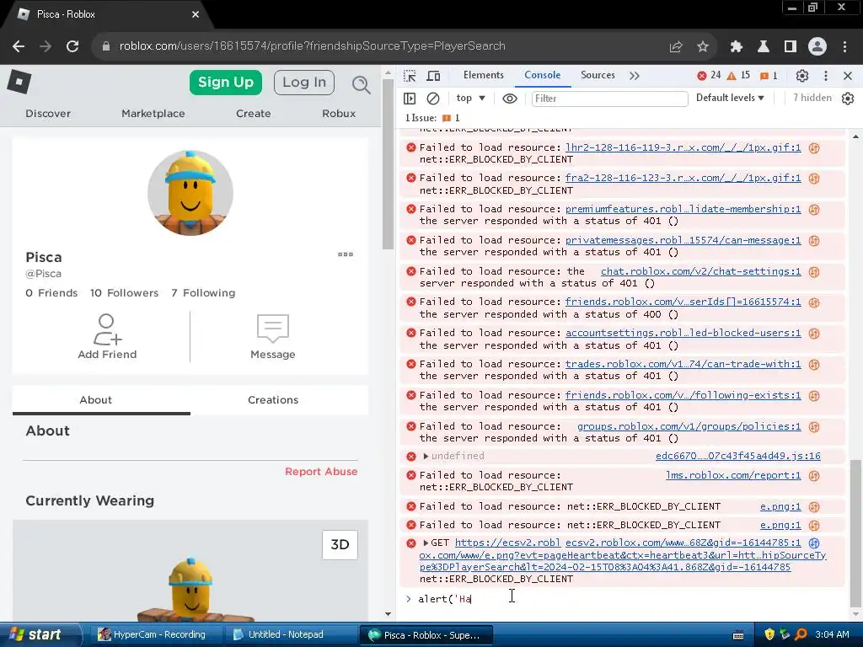863x647 pixels.
Task: Select the Console tab
Action: tap(542, 75)
